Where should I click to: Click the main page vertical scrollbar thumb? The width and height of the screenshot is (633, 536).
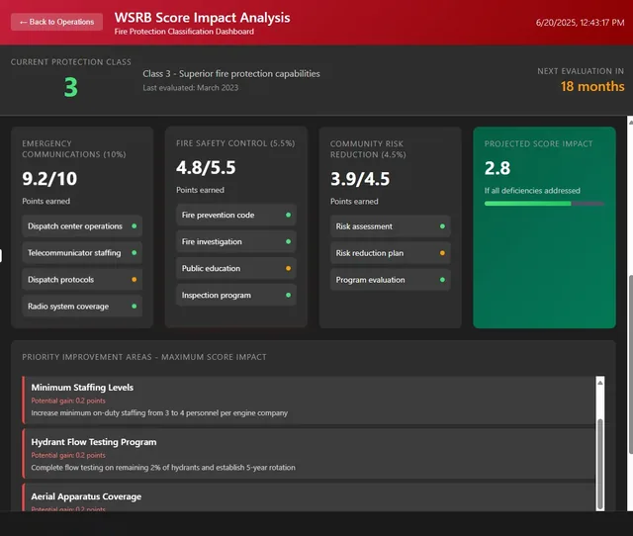(631, 365)
